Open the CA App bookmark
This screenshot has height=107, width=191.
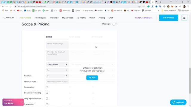click(36, 11)
